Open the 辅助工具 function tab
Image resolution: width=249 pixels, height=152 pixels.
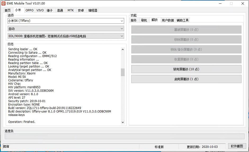tap(183, 20)
